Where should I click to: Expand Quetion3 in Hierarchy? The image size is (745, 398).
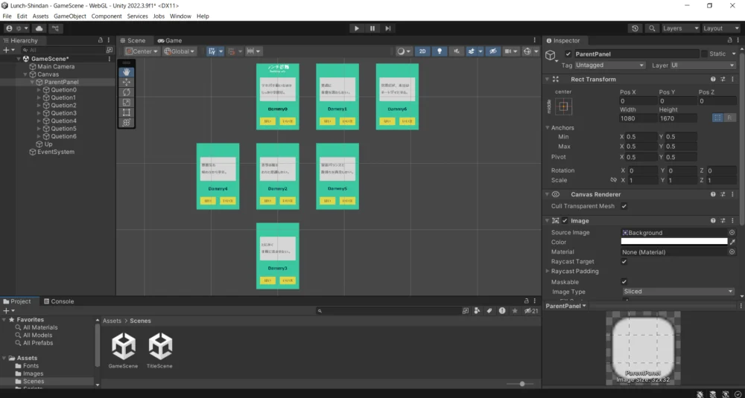click(39, 113)
